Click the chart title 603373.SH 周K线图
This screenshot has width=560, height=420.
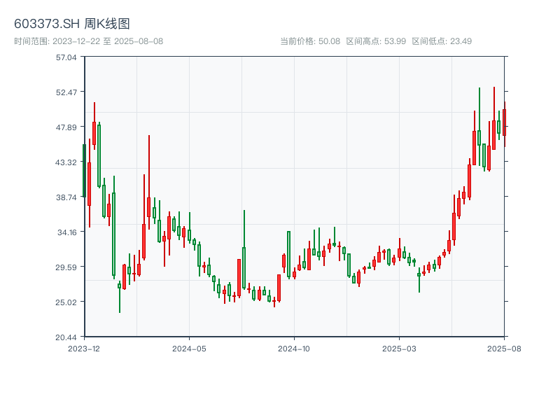(x=72, y=24)
